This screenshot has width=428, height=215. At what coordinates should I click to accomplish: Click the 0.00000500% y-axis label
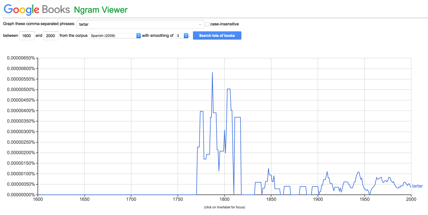(21, 90)
